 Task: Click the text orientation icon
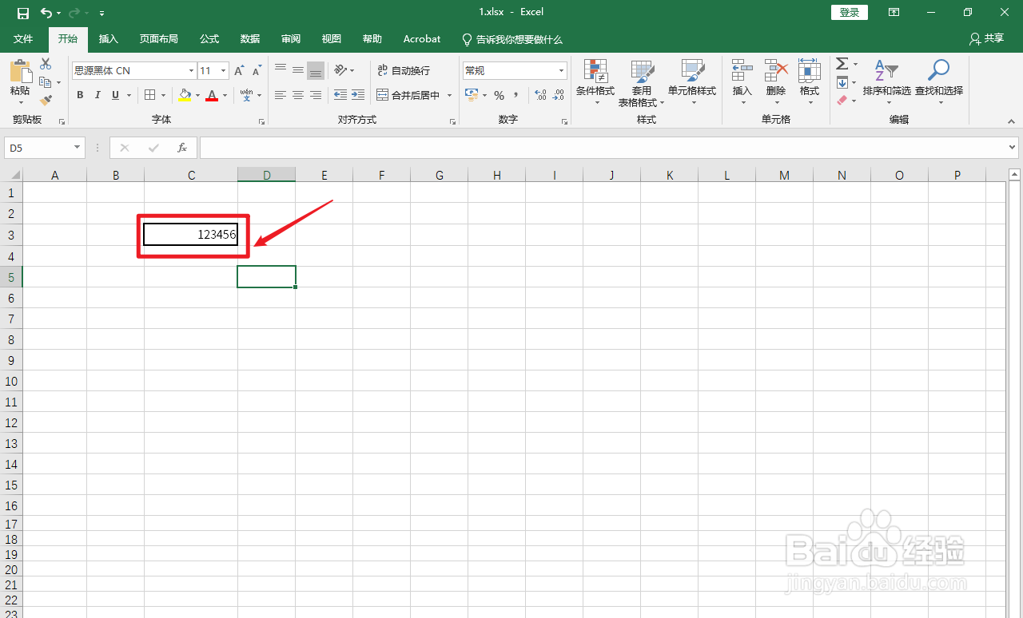point(340,70)
